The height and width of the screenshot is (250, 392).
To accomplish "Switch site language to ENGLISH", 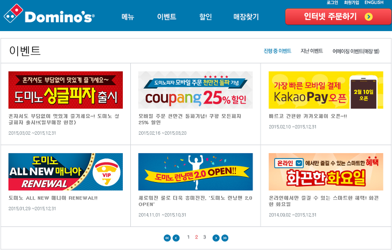I will [374, 2].
